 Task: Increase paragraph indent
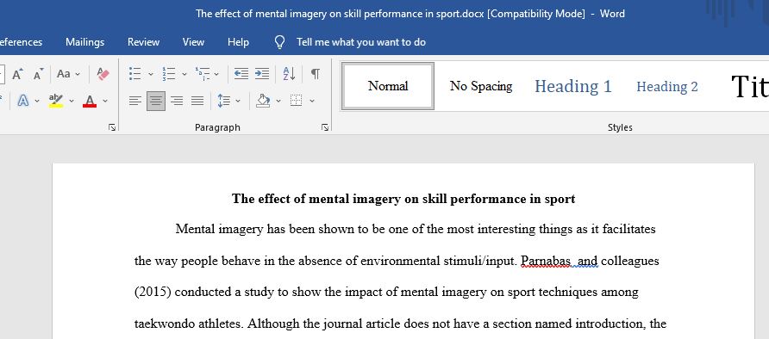pyautogui.click(x=262, y=74)
